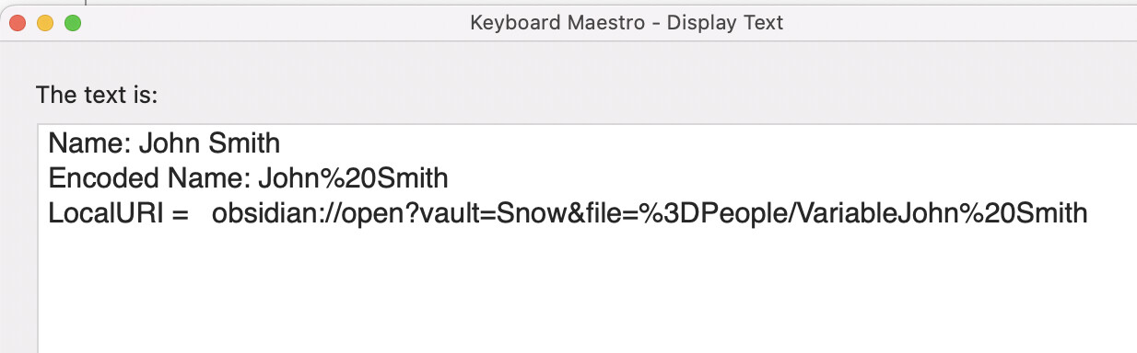This screenshot has width=1137, height=353.
Task: Click the obsidian://open URL text
Action: click(650, 213)
